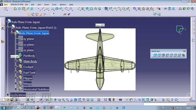The height and width of the screenshot is (110, 196).
Task: Click the axis system icon in bottom toolbar
Action: point(135,100)
